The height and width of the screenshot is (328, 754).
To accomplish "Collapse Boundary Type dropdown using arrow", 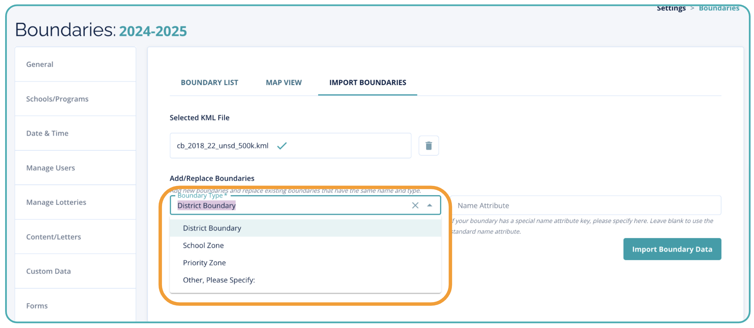I will click(429, 205).
